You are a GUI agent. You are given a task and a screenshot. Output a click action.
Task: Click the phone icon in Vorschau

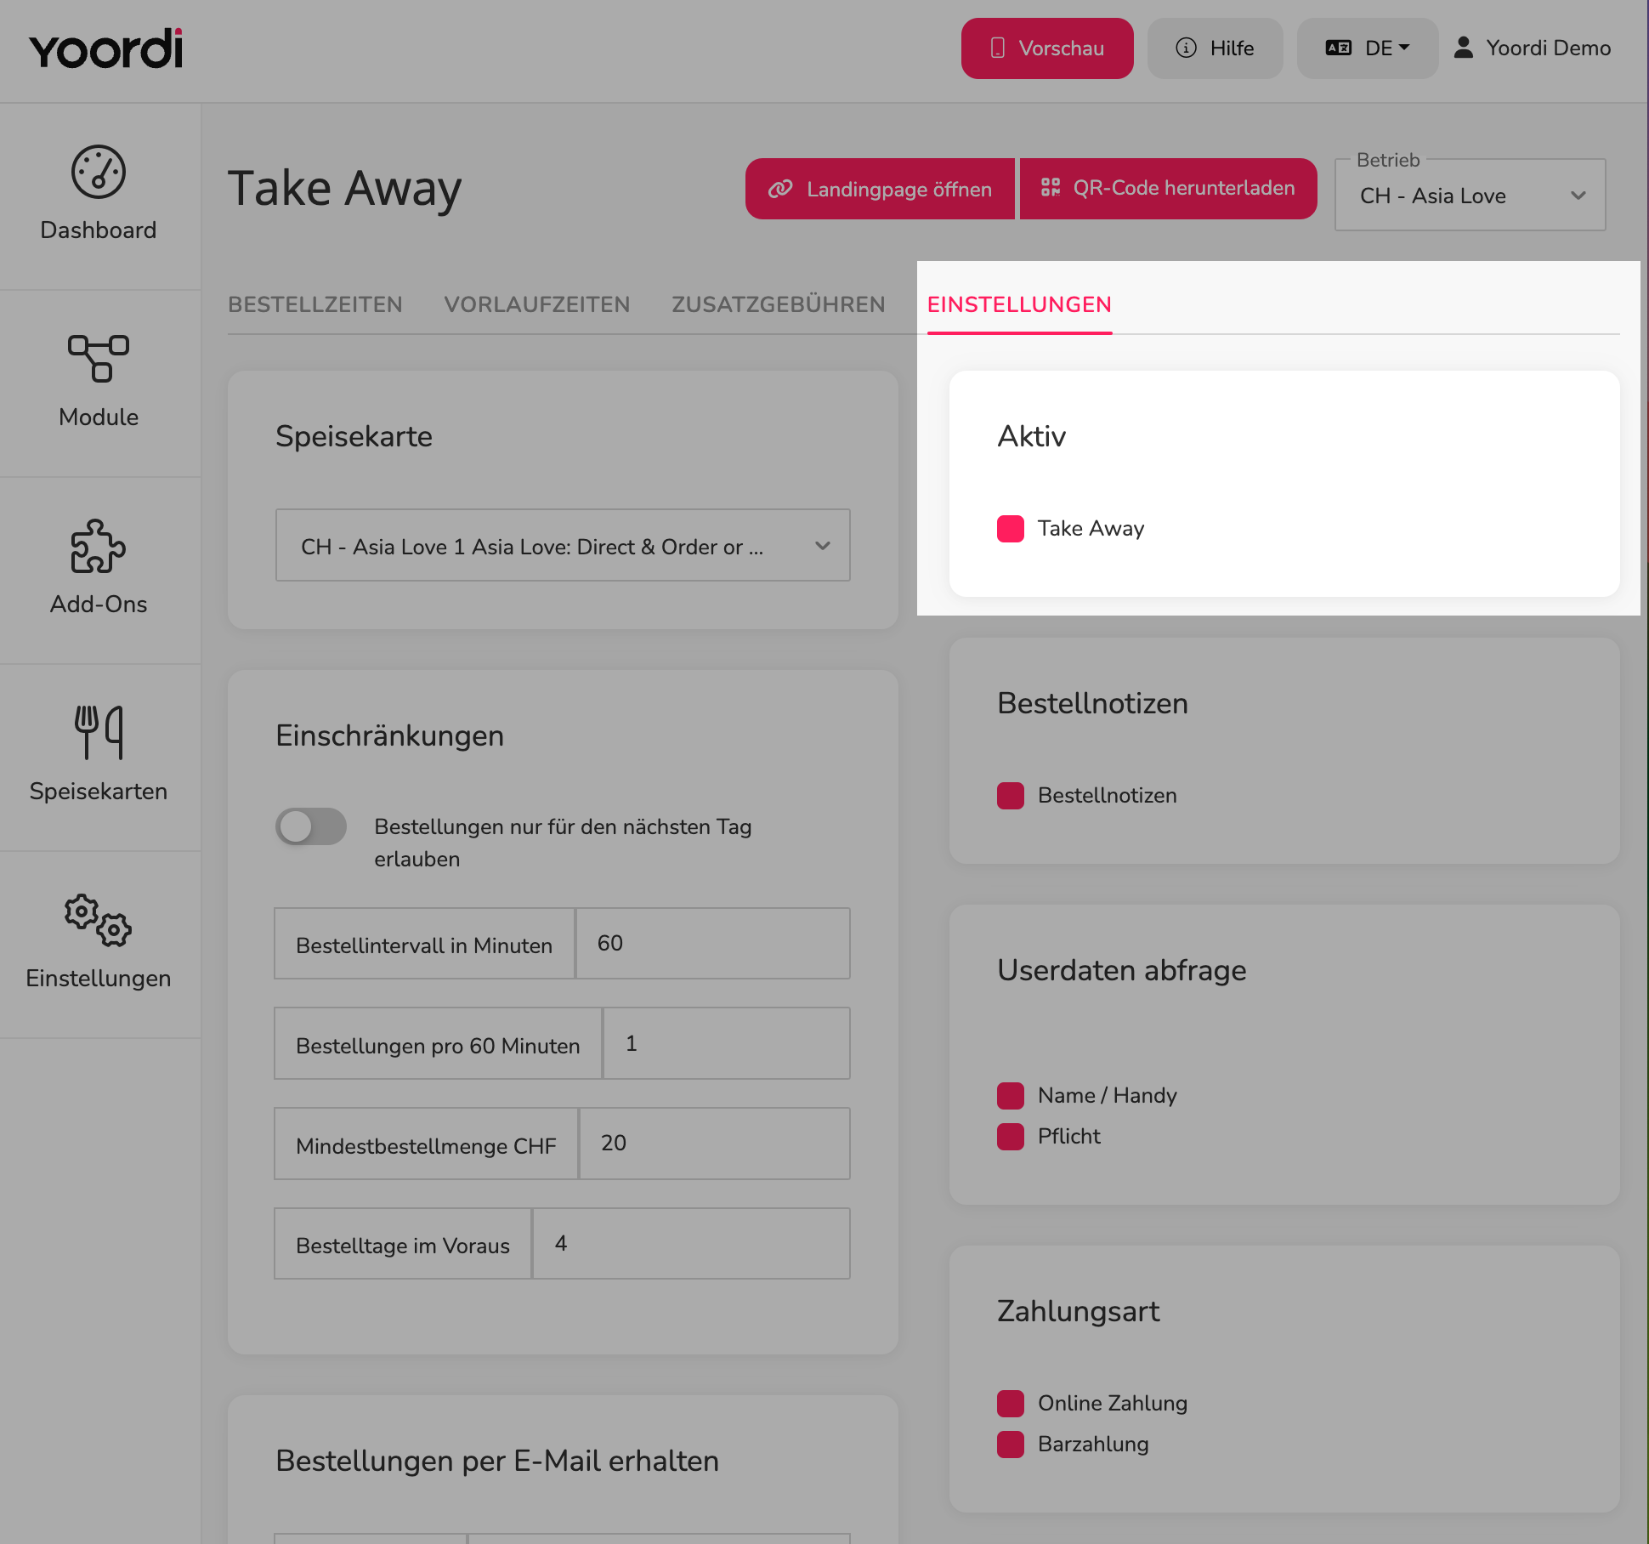pos(998,48)
